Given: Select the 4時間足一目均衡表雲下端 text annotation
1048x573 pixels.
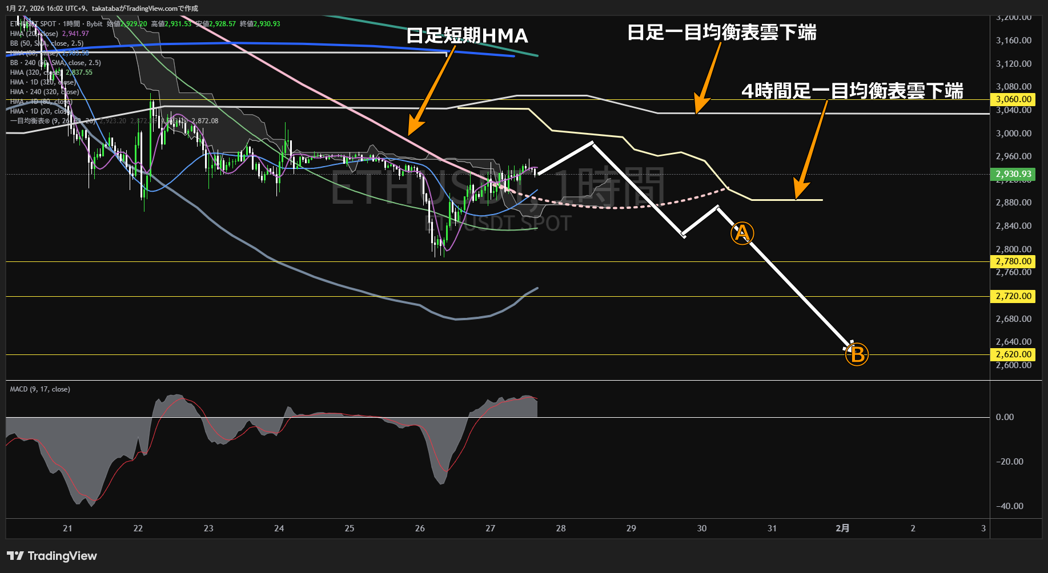Looking at the screenshot, I should click(853, 91).
